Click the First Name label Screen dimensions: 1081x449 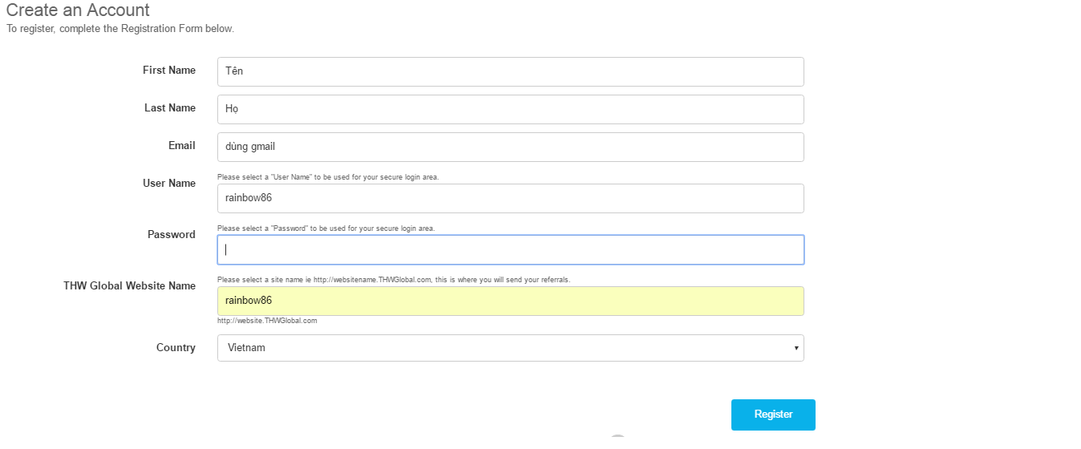pos(169,71)
